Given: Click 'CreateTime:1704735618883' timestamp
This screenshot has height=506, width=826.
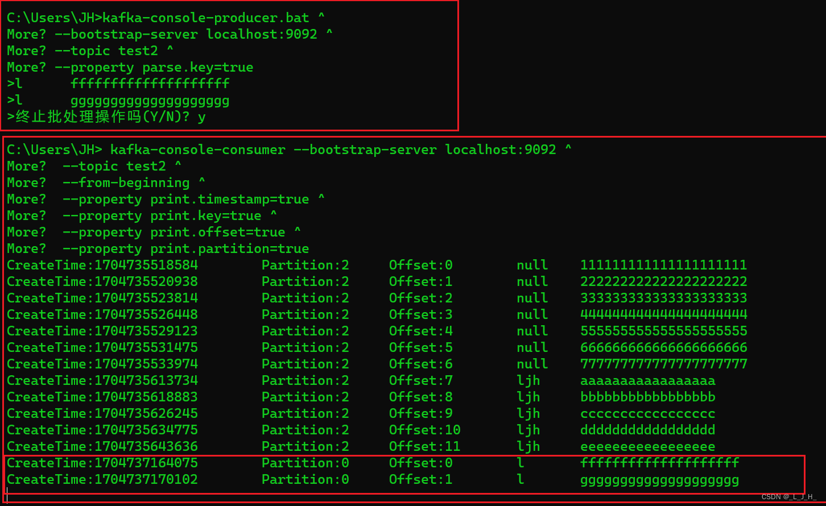Looking at the screenshot, I should click(102, 397).
